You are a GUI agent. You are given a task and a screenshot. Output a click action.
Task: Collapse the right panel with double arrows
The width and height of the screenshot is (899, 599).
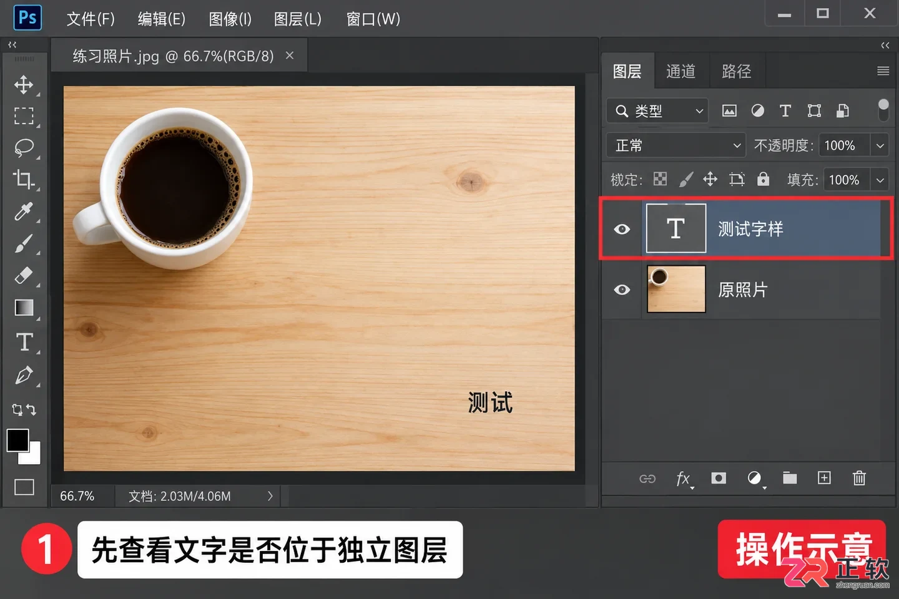pyautogui.click(x=885, y=45)
